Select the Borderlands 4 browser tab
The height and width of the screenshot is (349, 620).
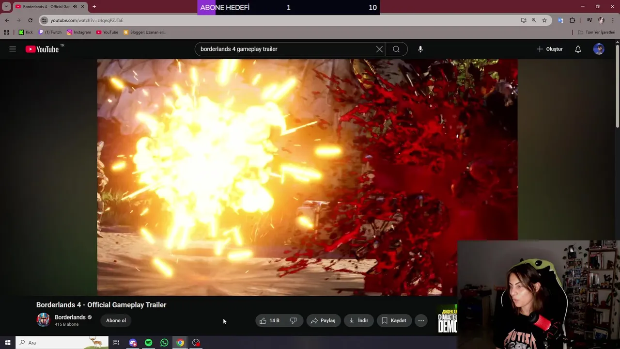coord(49,7)
